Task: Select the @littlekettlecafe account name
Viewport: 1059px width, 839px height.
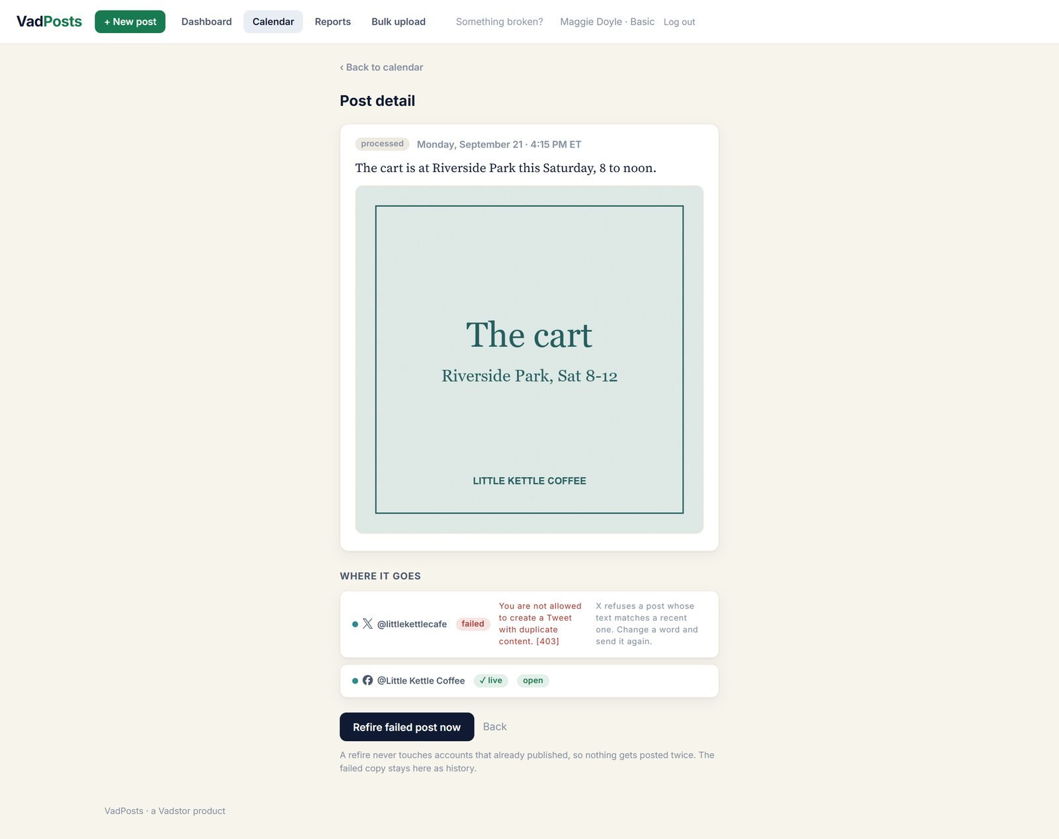Action: (412, 624)
